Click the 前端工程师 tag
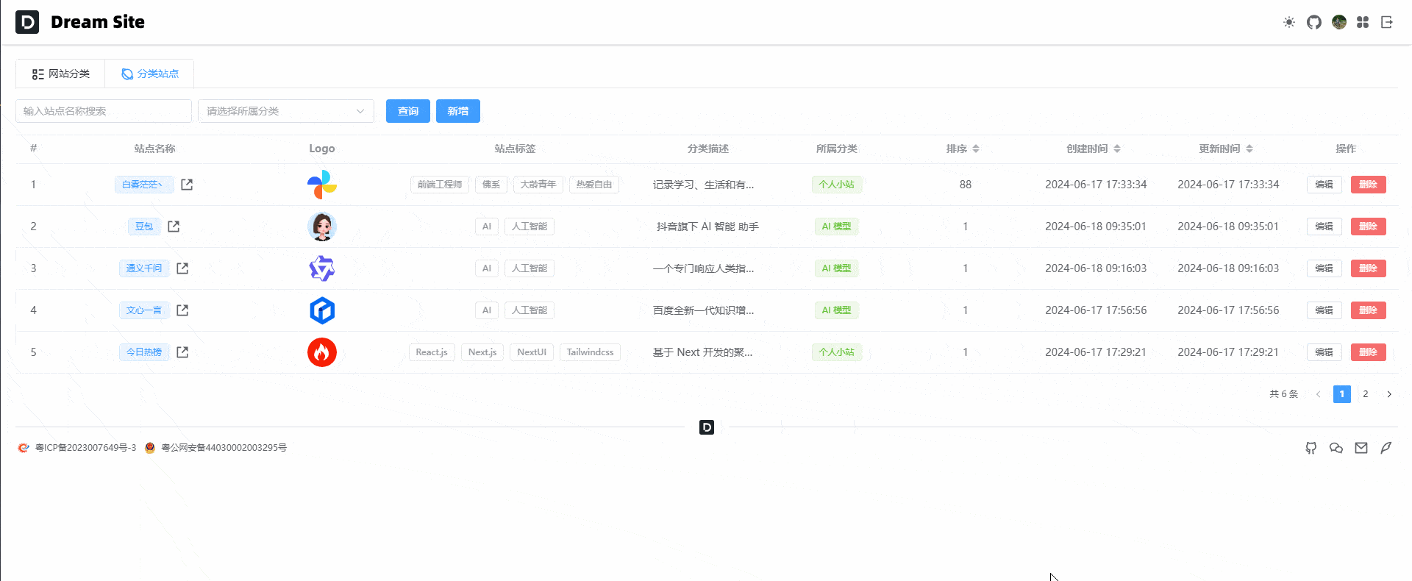 [x=440, y=185]
